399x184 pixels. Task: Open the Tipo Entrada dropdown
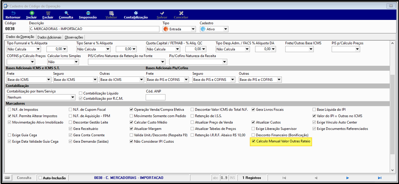click(193, 29)
